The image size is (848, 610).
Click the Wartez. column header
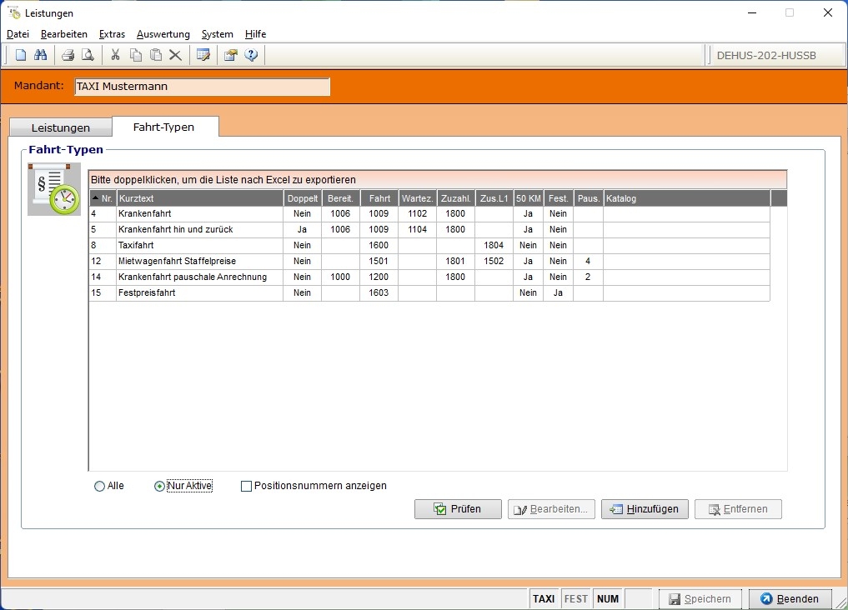[x=418, y=198]
